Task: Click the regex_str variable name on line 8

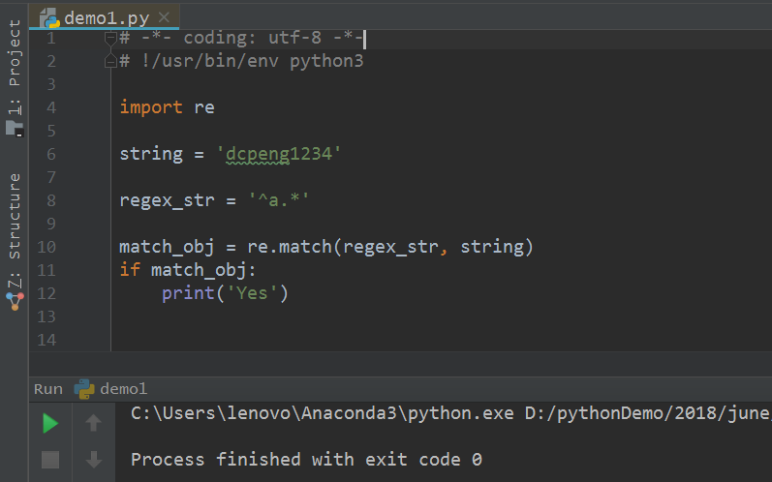Action: point(167,200)
